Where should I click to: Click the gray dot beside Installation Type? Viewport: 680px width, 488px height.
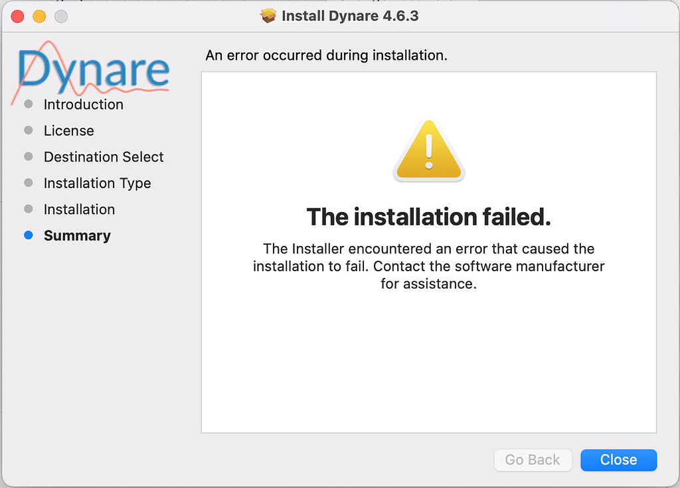tap(28, 183)
